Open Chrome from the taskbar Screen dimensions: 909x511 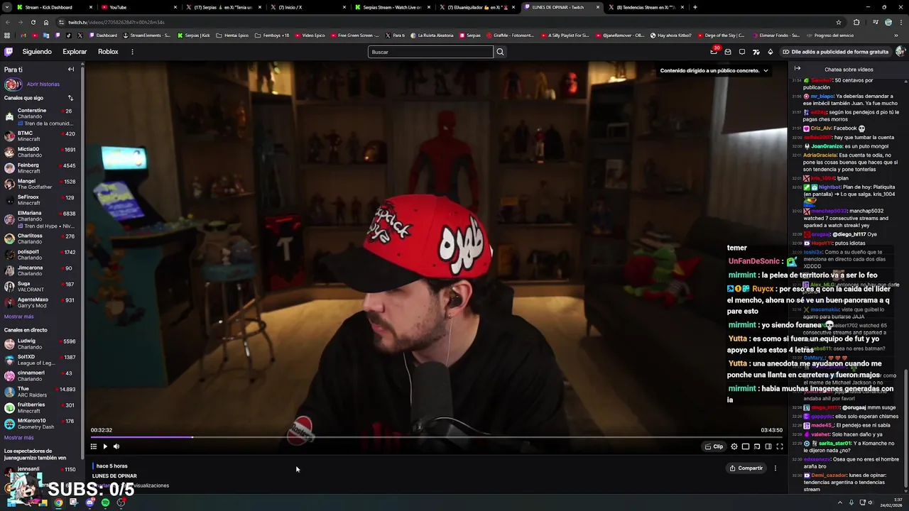(58, 502)
